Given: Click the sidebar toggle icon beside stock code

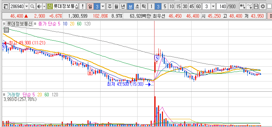Looking at the screenshot, I should pyautogui.click(x=6, y=7).
